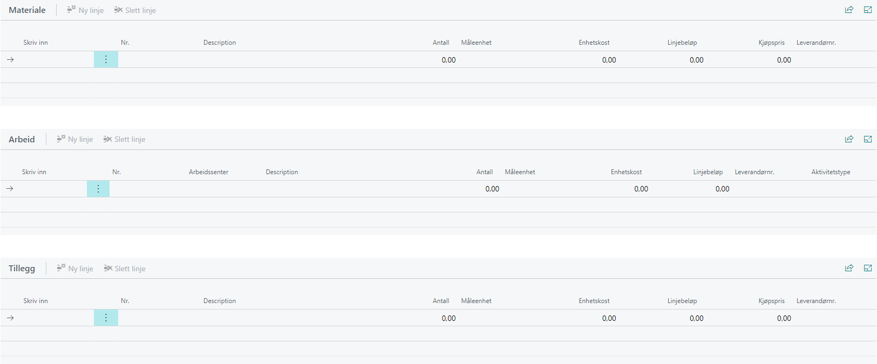
Task: Expand Materiale section to full view icon
Action: point(868,10)
